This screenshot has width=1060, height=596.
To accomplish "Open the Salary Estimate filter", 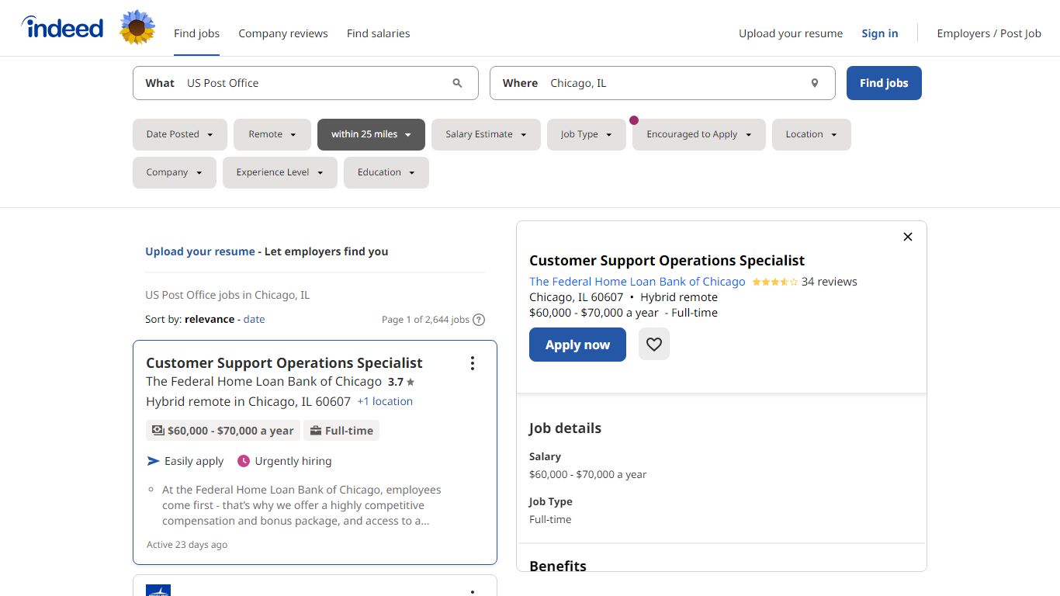I will point(486,134).
